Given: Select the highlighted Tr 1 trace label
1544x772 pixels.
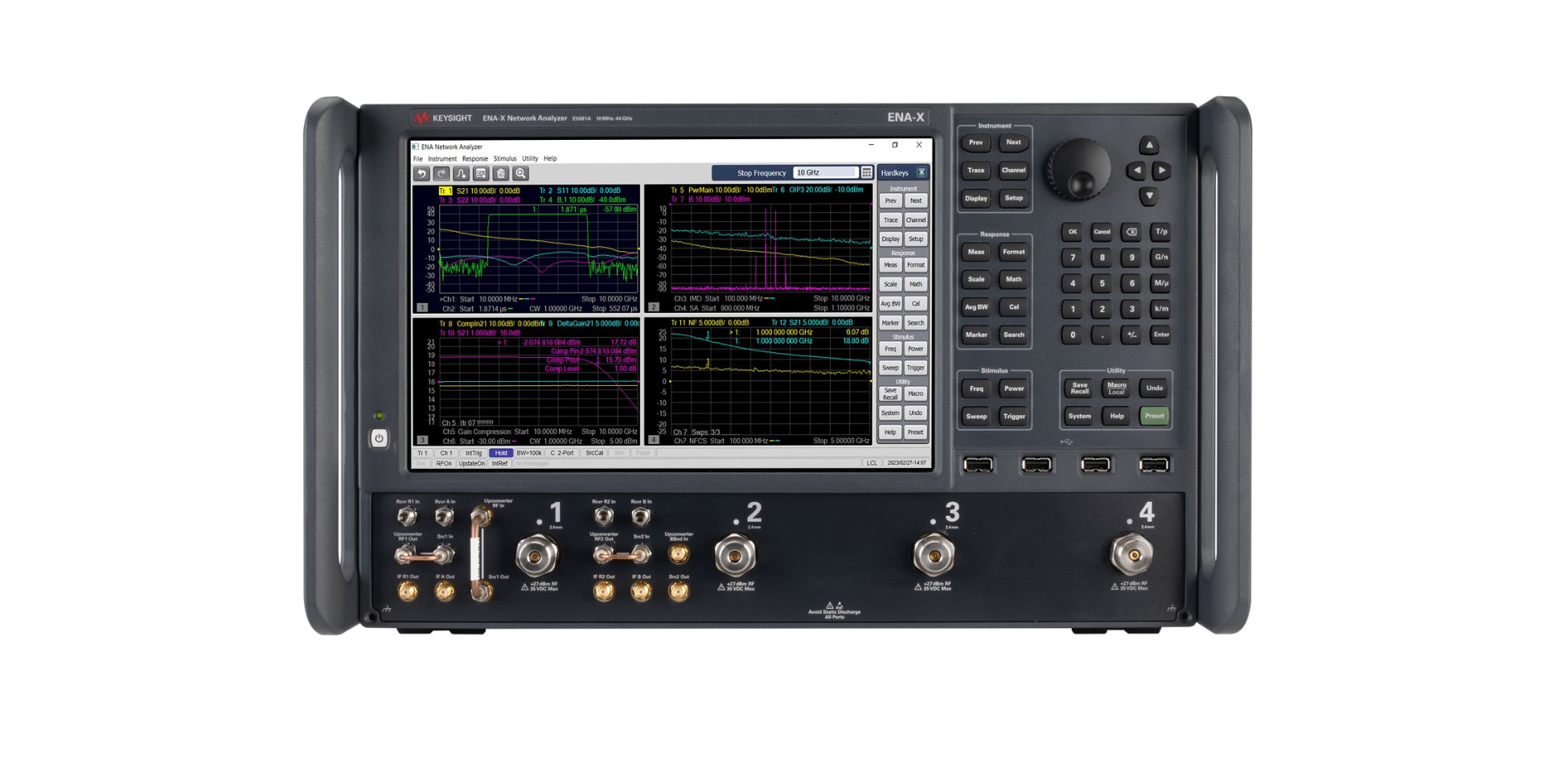Looking at the screenshot, I should point(445,191).
